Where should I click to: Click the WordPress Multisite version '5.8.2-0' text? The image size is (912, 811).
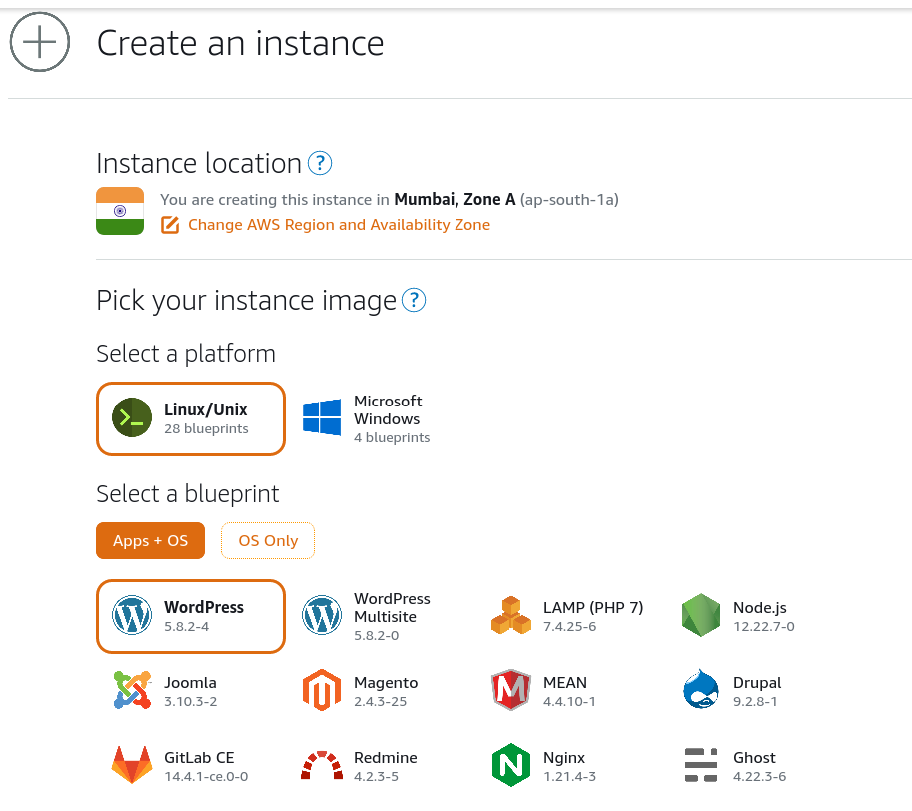point(376,636)
